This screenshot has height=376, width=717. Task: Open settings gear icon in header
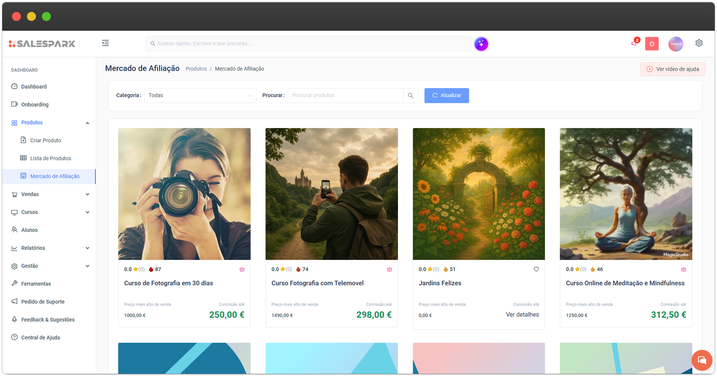tap(699, 43)
